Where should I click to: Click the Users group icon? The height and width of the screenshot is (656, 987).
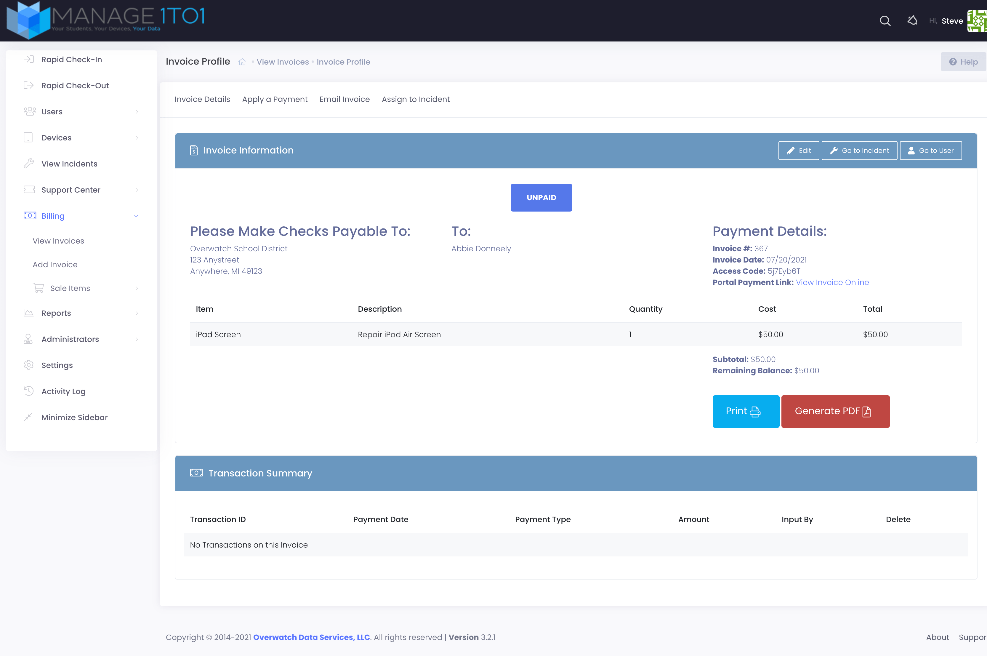click(30, 111)
